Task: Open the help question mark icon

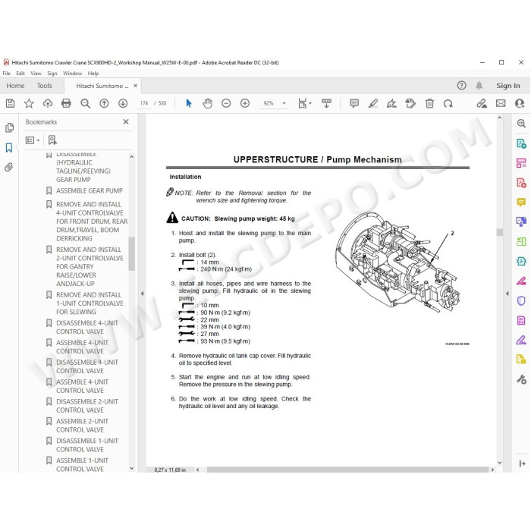Action: point(461,86)
